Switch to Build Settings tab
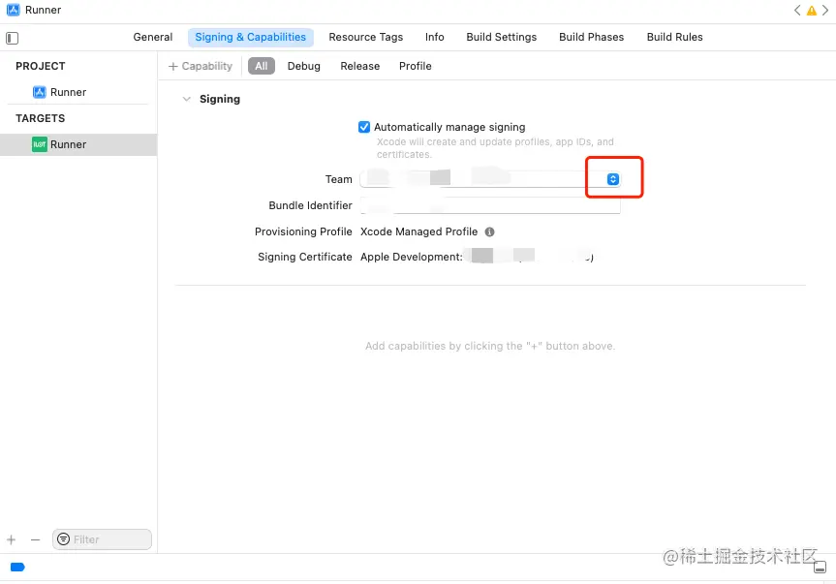This screenshot has height=584, width=836. pos(502,37)
